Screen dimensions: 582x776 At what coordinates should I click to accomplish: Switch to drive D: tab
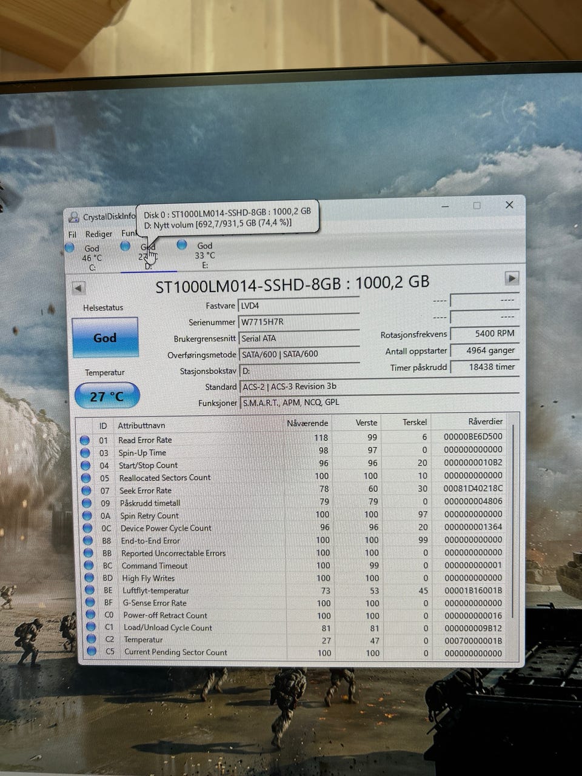pyautogui.click(x=148, y=256)
